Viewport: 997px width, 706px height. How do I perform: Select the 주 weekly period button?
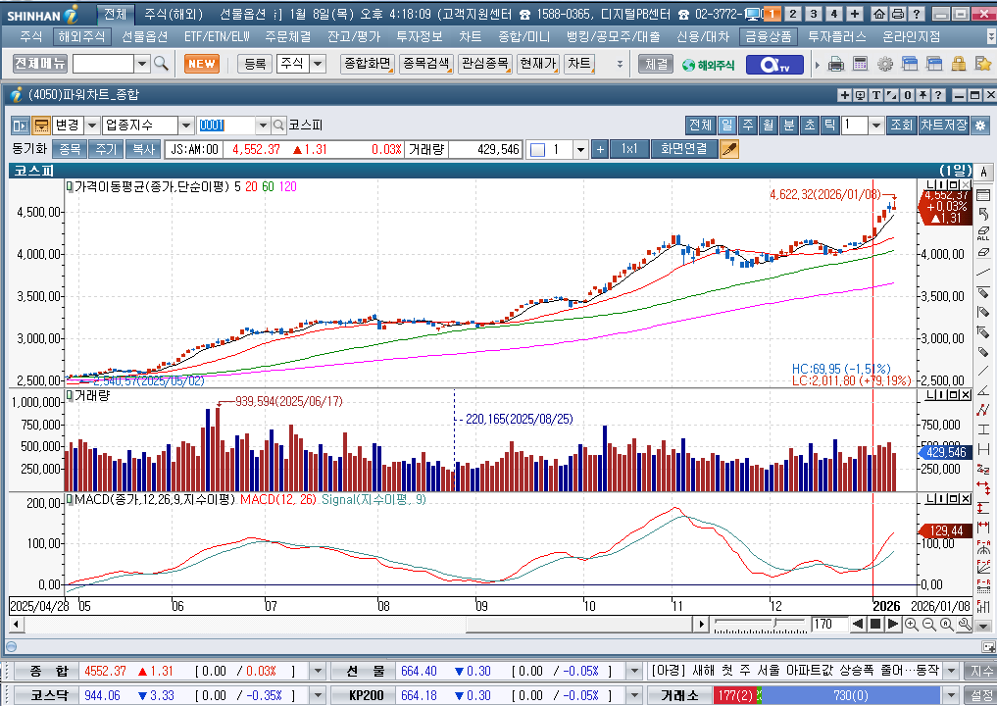click(x=748, y=126)
